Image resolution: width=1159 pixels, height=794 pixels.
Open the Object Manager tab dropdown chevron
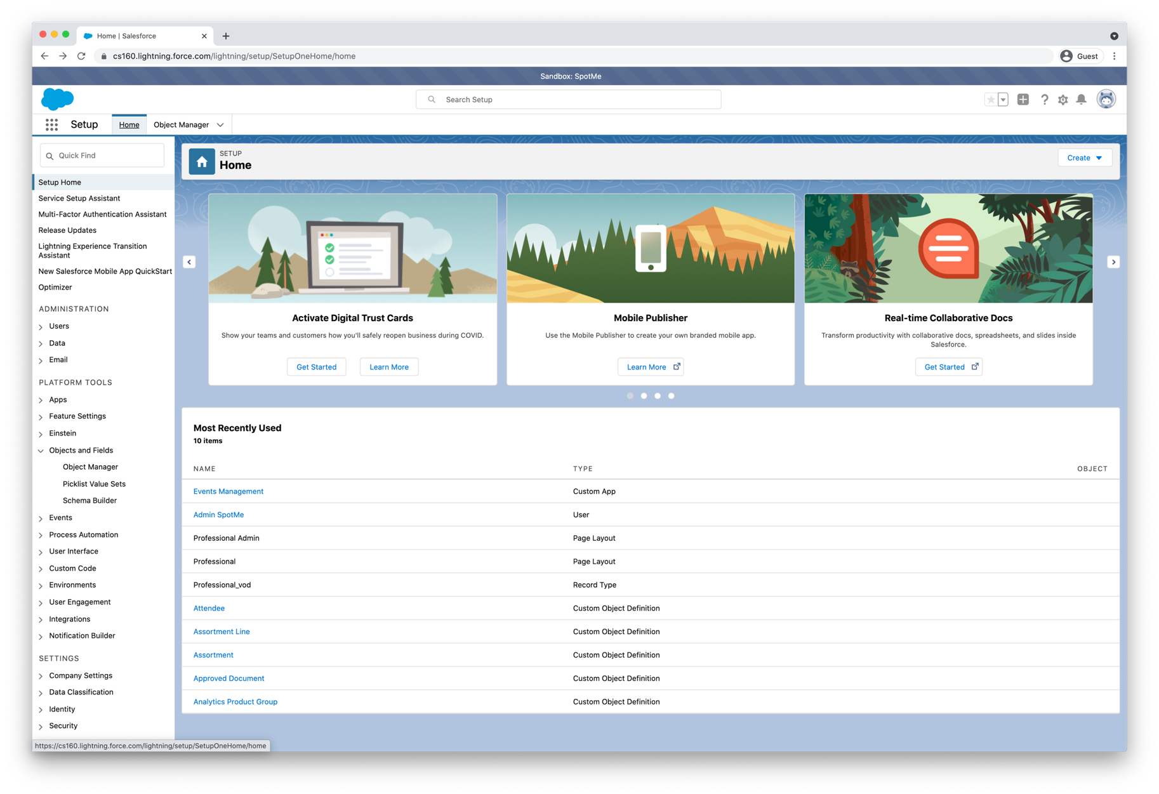coord(220,125)
